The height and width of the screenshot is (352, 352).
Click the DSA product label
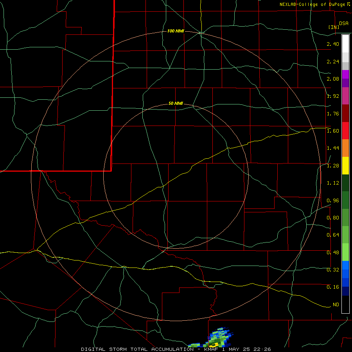pos(344,23)
